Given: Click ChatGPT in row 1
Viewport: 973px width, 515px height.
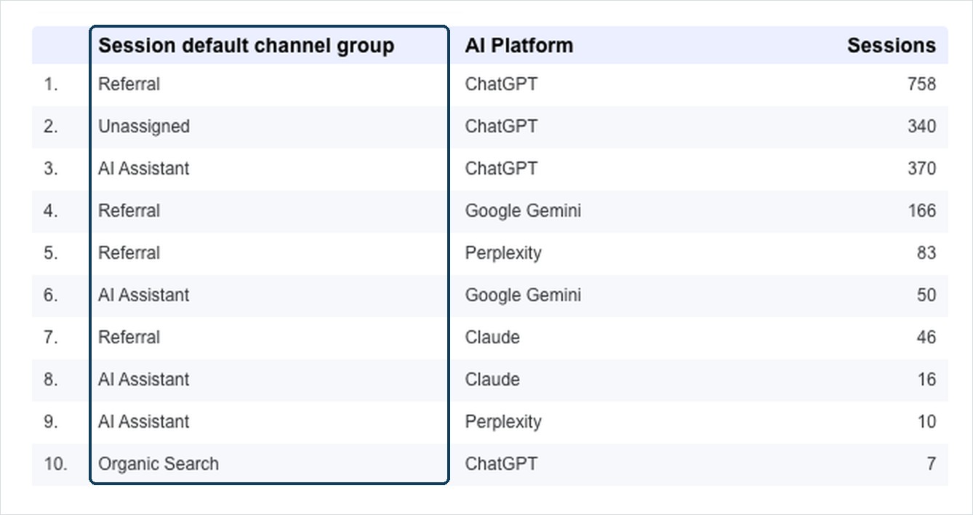Looking at the screenshot, I should pyautogui.click(x=501, y=84).
